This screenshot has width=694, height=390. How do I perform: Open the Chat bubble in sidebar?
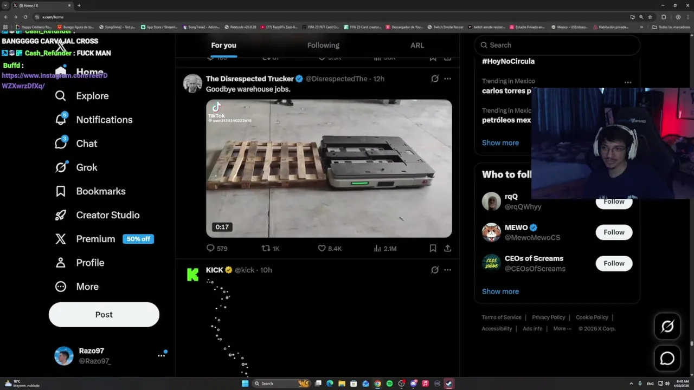(61, 143)
